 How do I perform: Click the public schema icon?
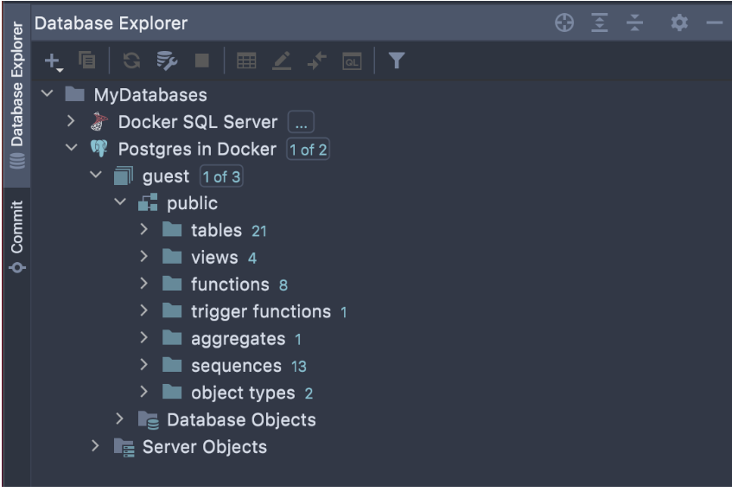coord(148,203)
